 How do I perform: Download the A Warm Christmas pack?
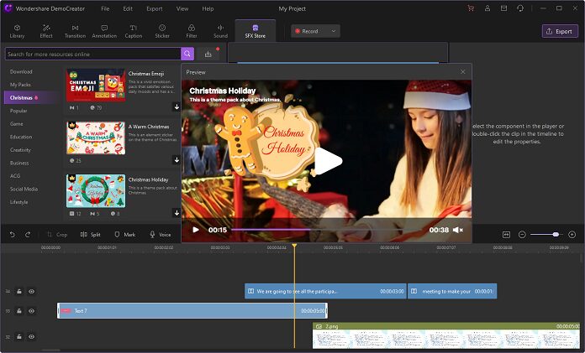[177, 160]
